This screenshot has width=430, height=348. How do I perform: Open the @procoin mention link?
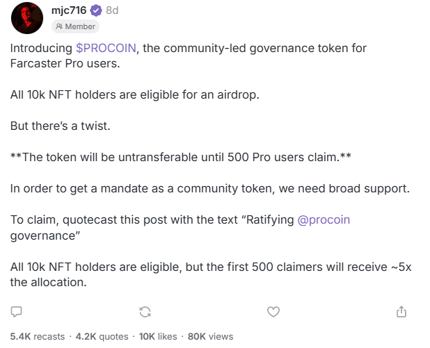[324, 220]
